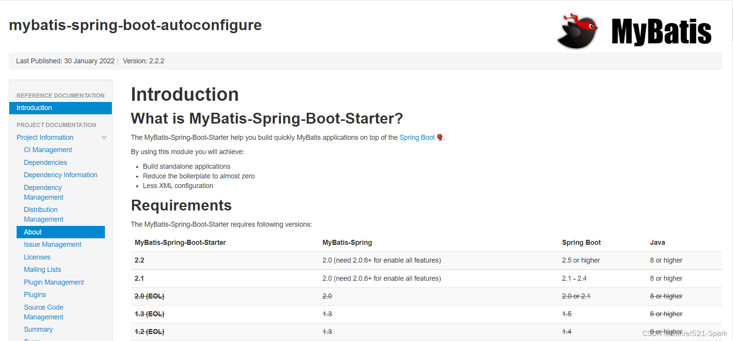Screen dimensions: 733x341
Task: Click the Requirements heading
Action: point(181,205)
